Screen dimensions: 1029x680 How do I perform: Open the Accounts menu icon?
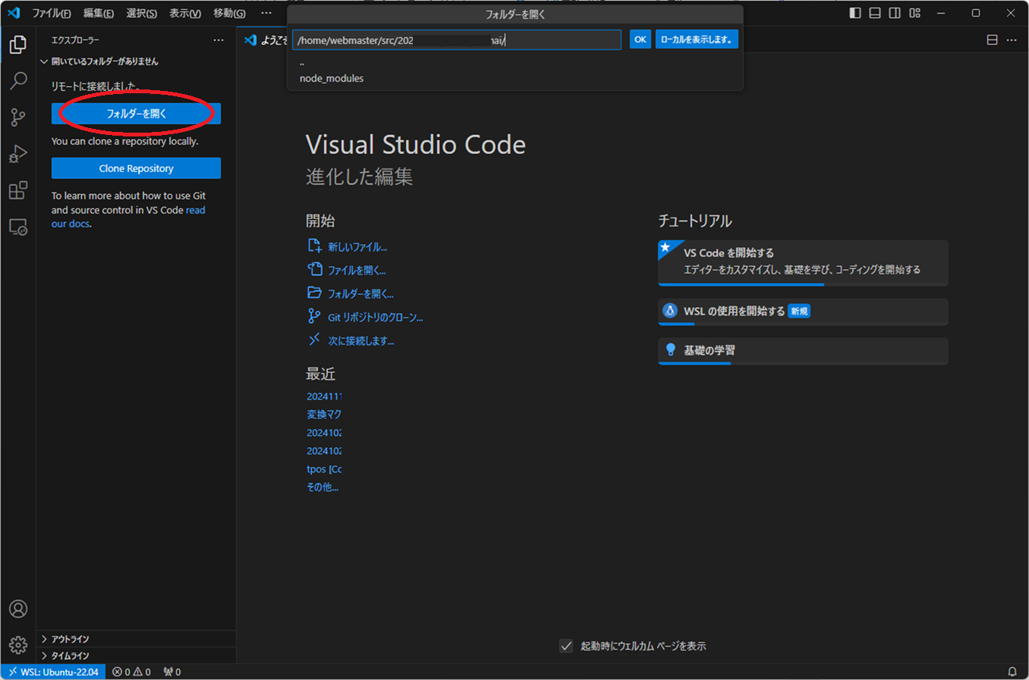(x=18, y=609)
